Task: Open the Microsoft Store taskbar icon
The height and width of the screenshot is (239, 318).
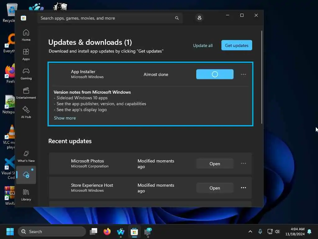Action: coord(134,232)
